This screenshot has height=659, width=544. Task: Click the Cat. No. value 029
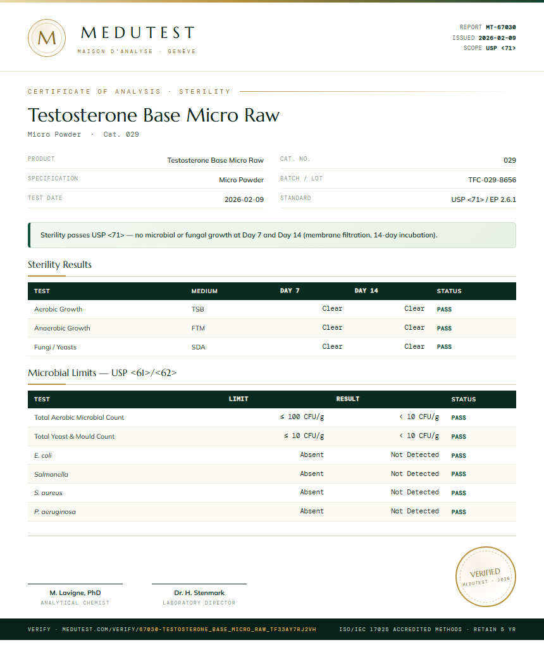[510, 160]
